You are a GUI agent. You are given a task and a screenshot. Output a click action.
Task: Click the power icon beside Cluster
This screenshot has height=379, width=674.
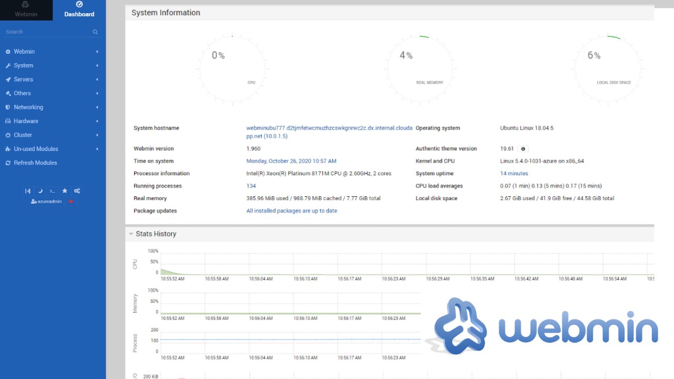pyautogui.click(x=8, y=135)
